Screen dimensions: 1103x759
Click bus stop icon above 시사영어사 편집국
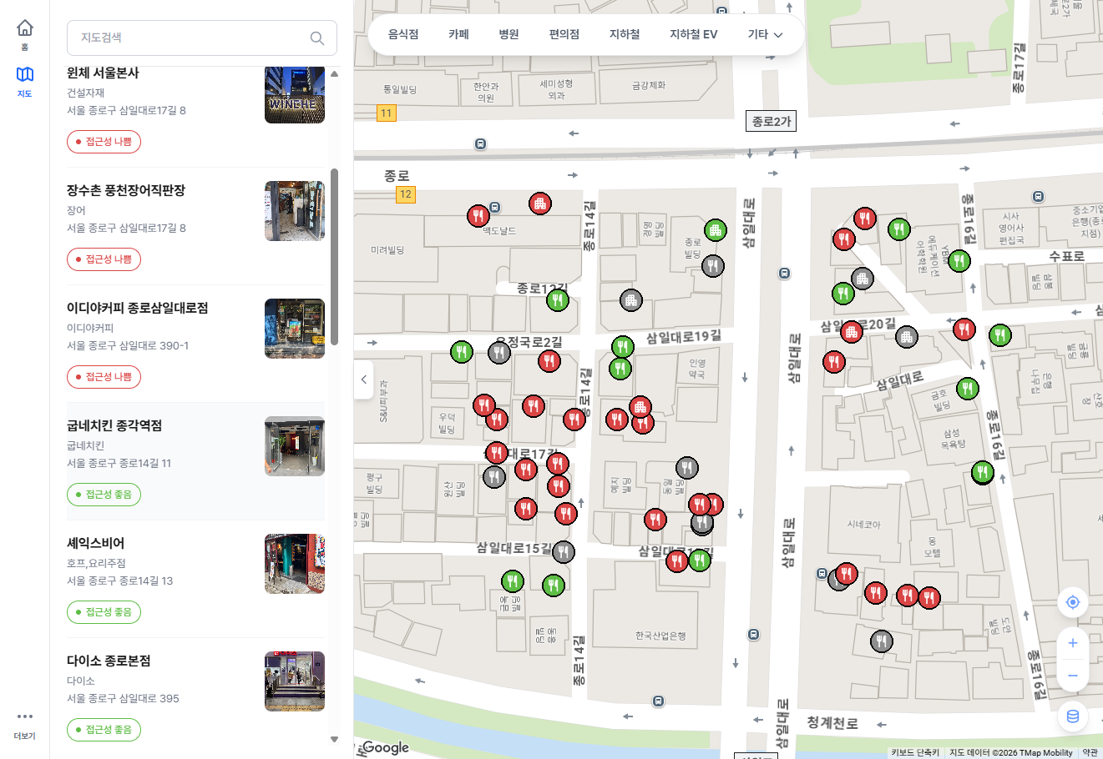[1038, 197]
